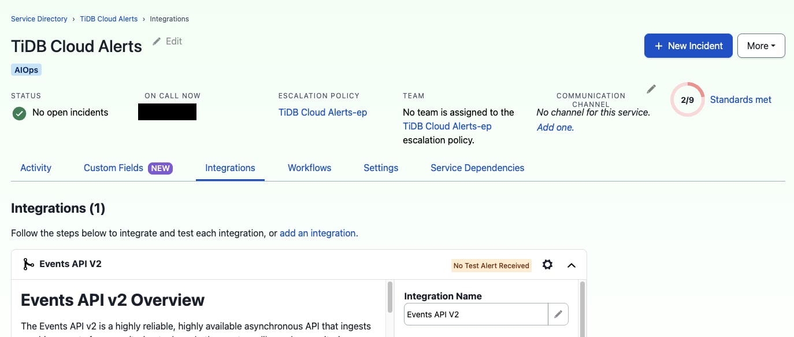Click the 2/9 standards progress circle
This screenshot has width=794, height=337.
(687, 100)
